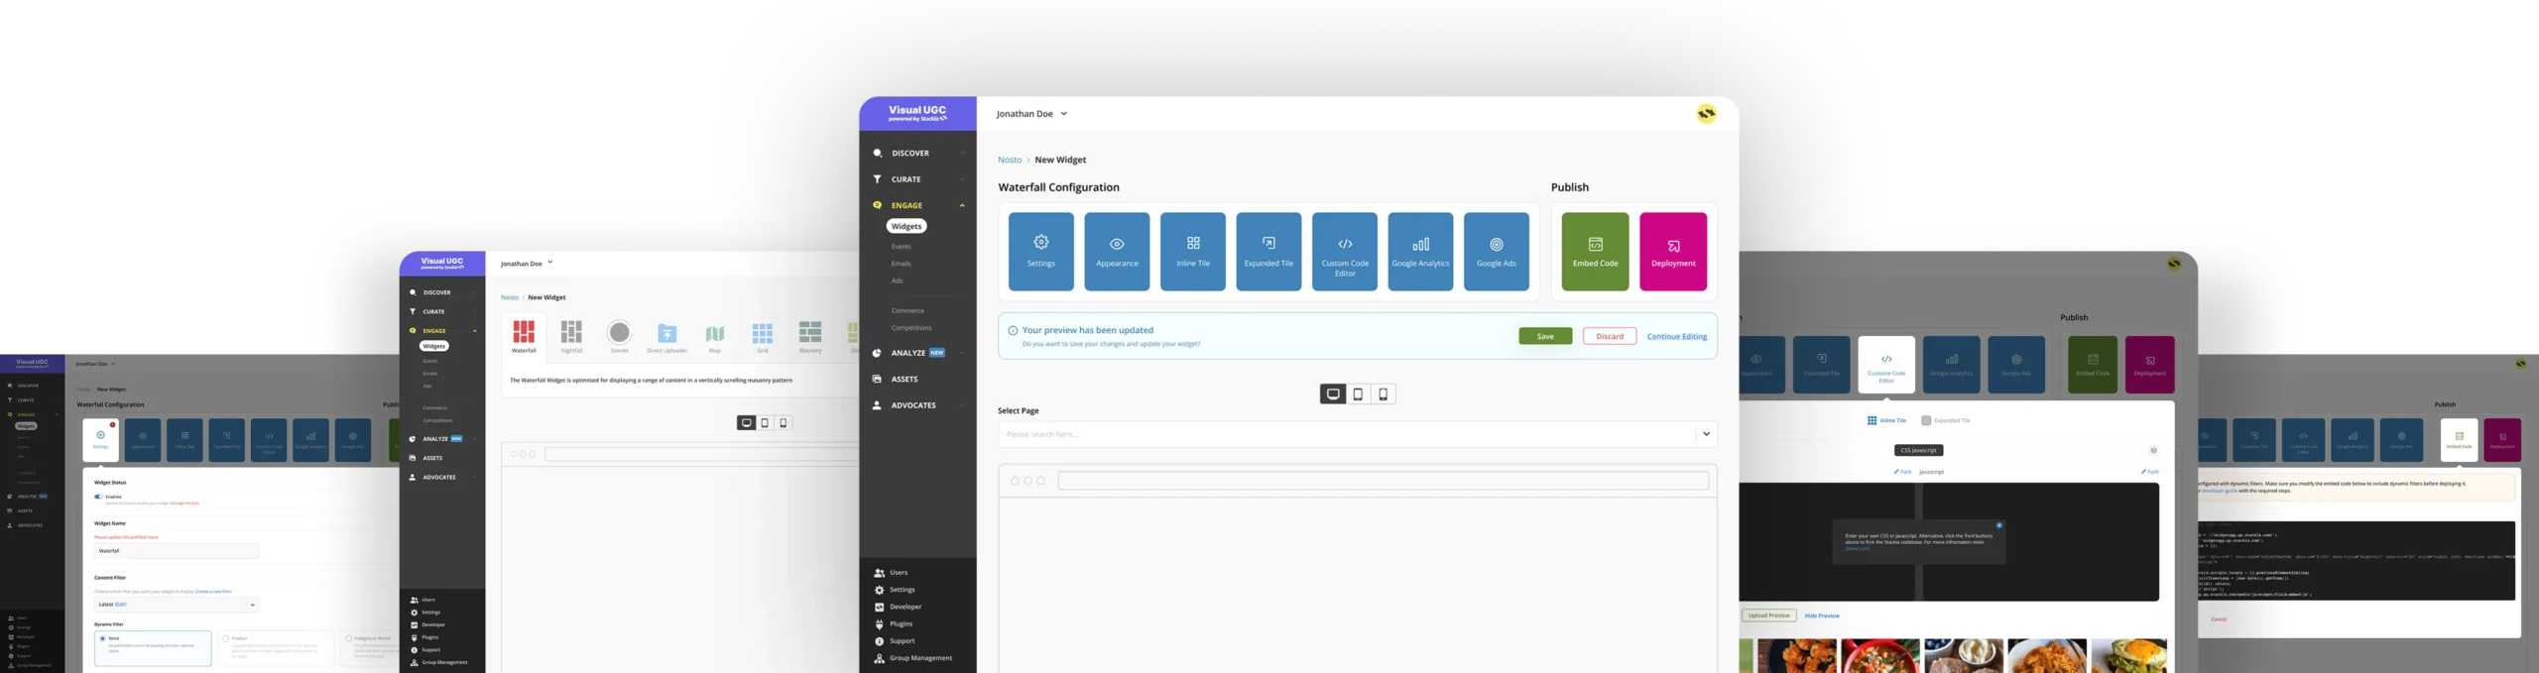Select the None dynamic filter radio option
Viewport: 2539px width, 673px height.
(102, 638)
